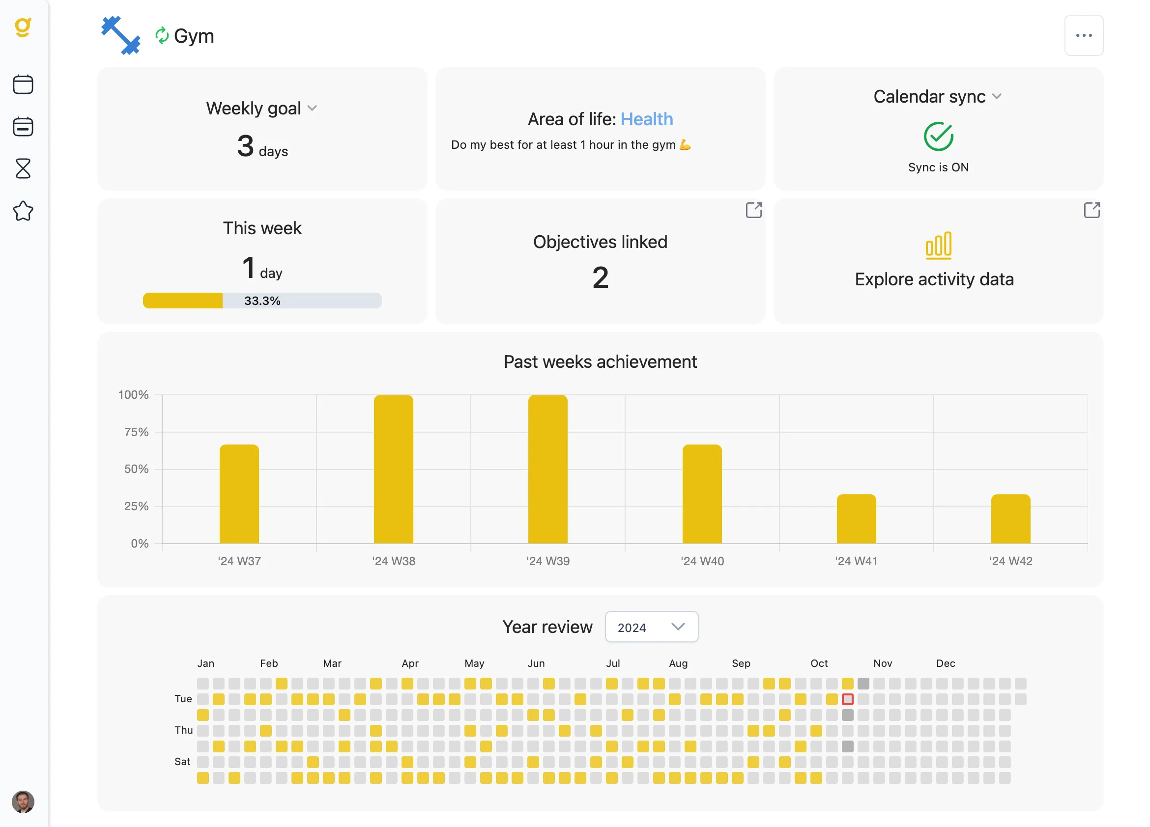Select the star icon in the sidebar

23,211
